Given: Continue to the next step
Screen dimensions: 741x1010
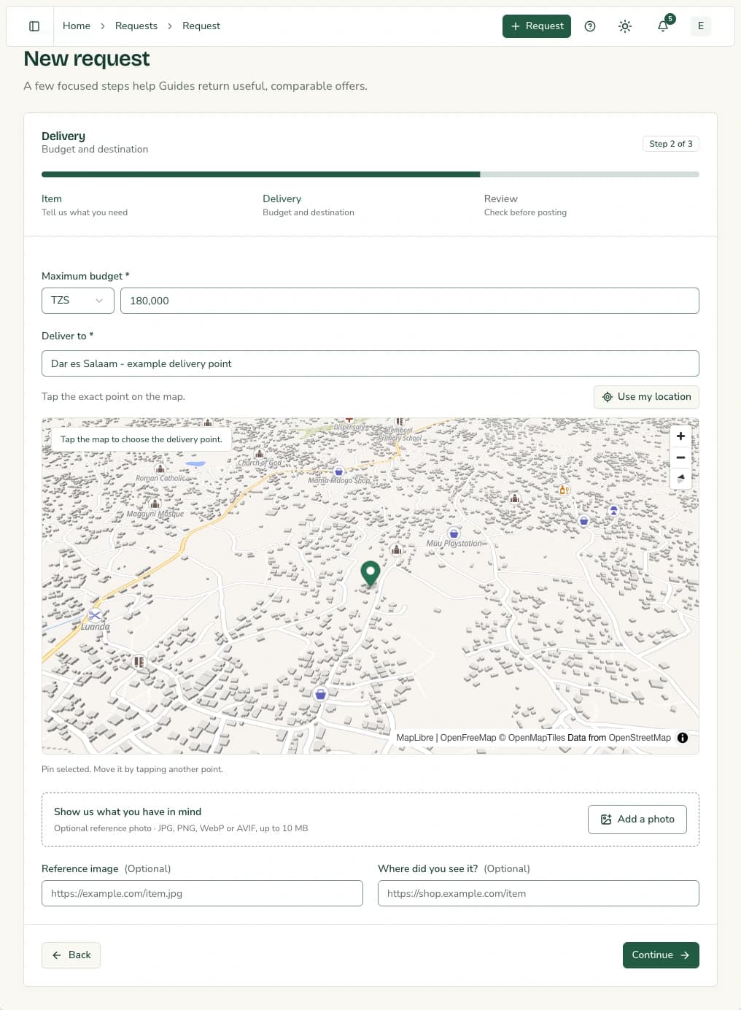Looking at the screenshot, I should click(x=661, y=955).
